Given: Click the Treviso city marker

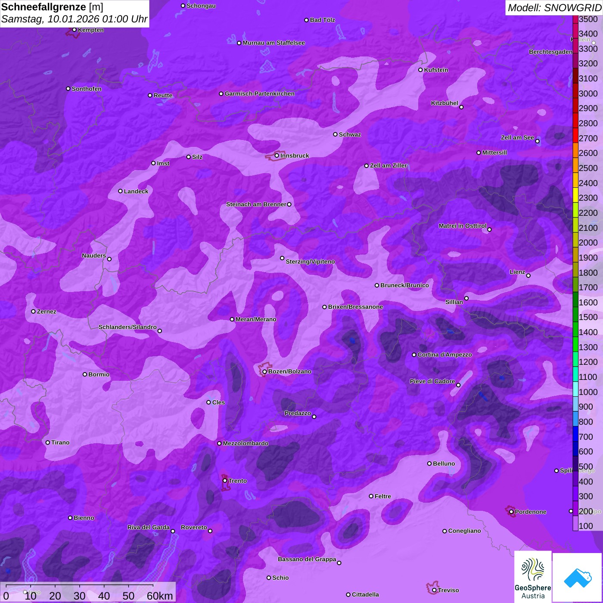Looking at the screenshot, I should [434, 590].
